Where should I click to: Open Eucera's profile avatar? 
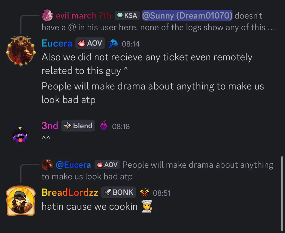20,51
